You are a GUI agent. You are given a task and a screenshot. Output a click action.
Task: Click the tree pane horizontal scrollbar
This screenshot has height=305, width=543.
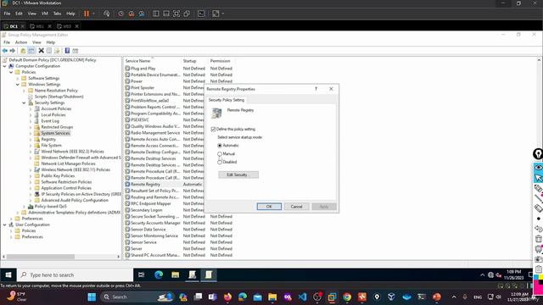tap(41, 257)
